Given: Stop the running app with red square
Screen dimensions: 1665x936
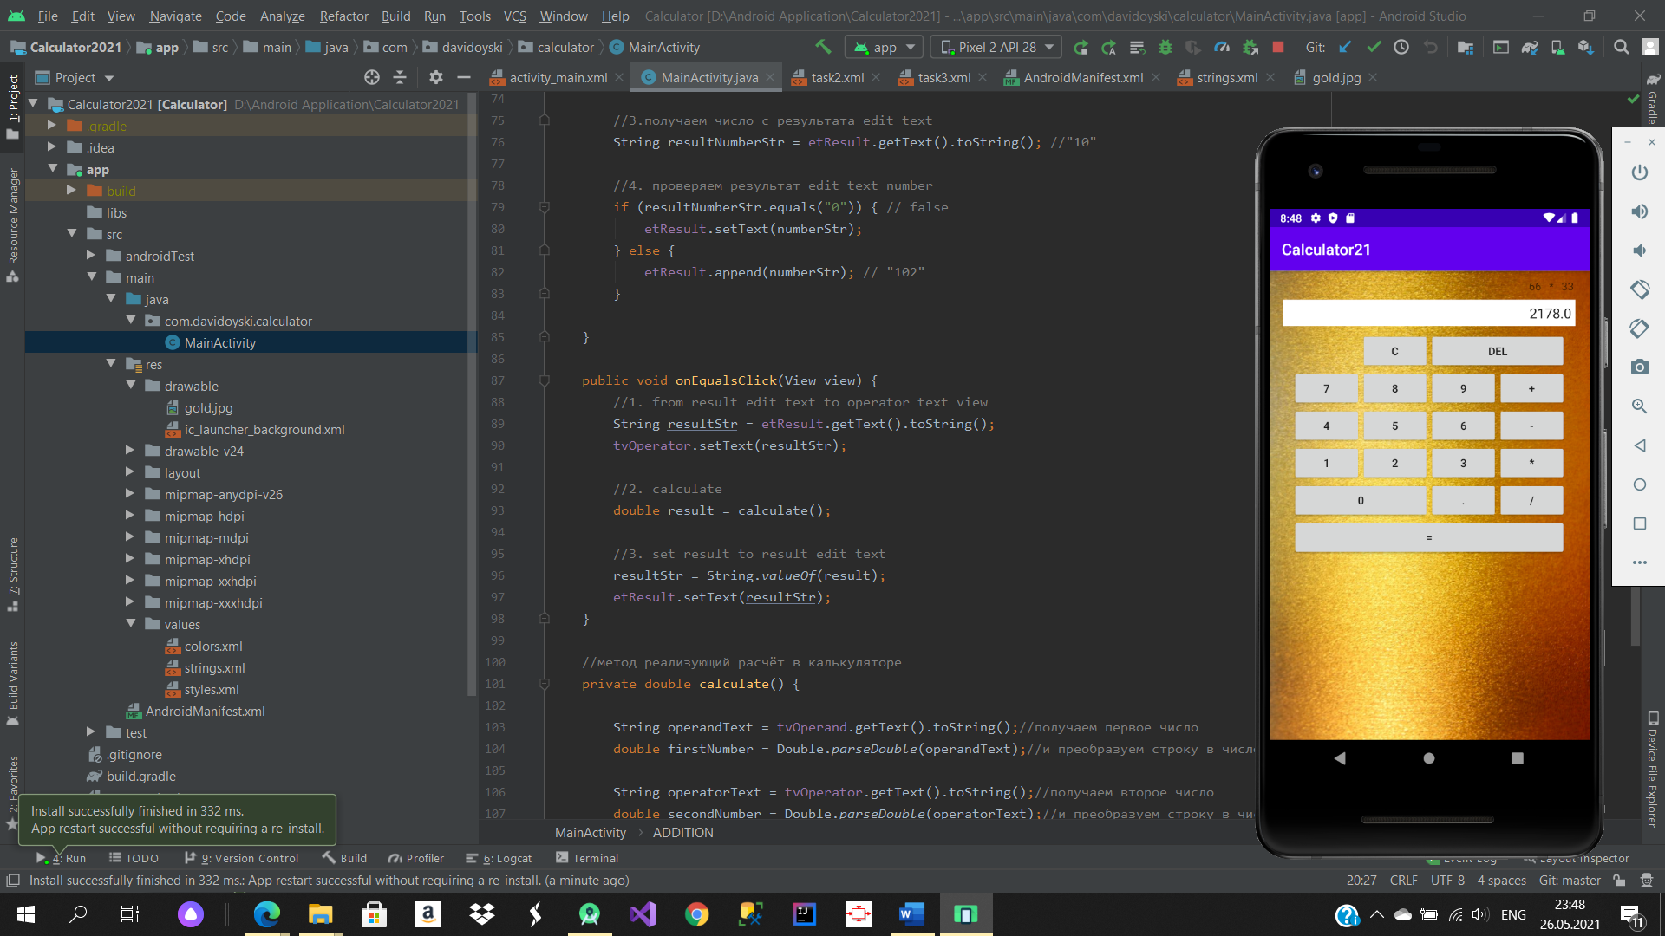Looking at the screenshot, I should [x=1277, y=47].
